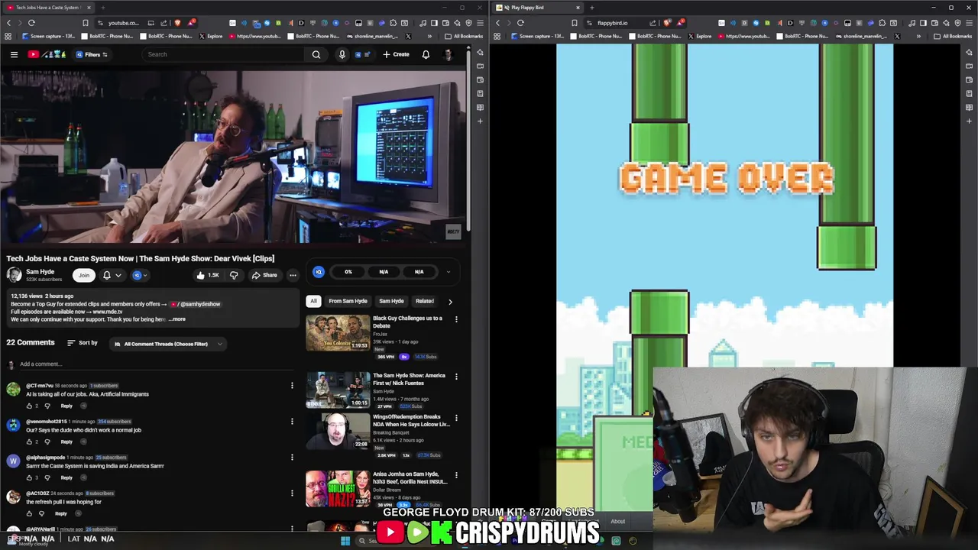978x550 pixels.
Task: Open the Sort by comments menu
Action: pyautogui.click(x=83, y=343)
